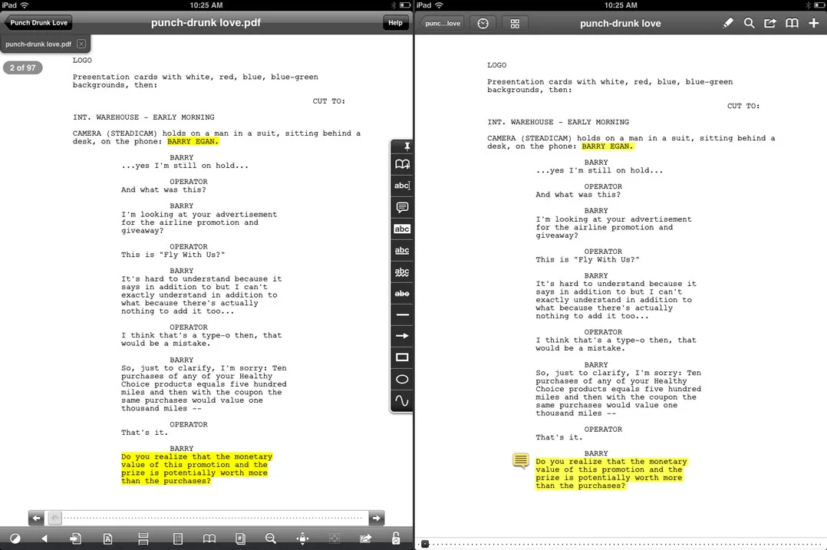Open the go-to-page document arrow icon

(75, 538)
